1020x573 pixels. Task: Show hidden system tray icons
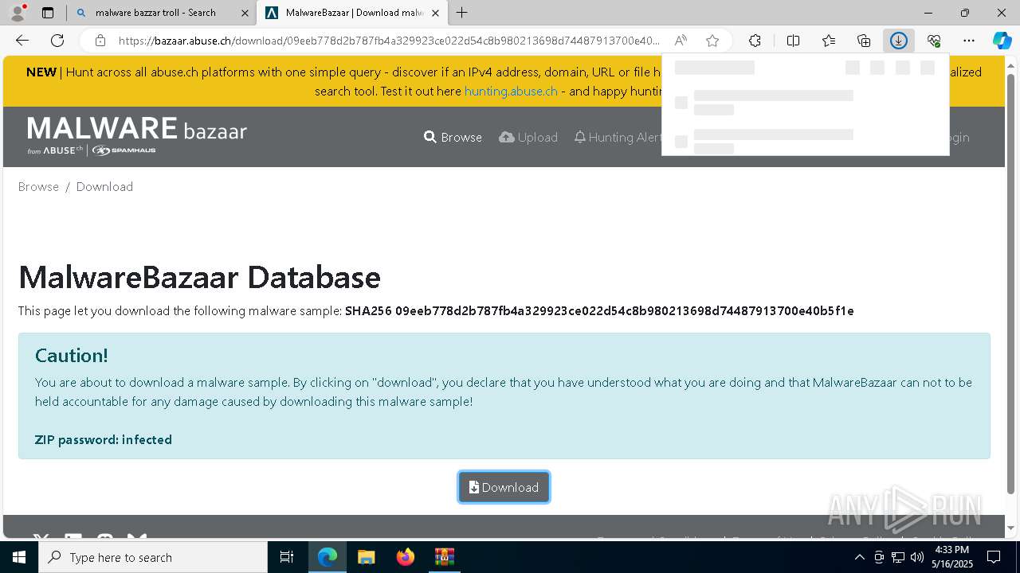[x=859, y=557]
